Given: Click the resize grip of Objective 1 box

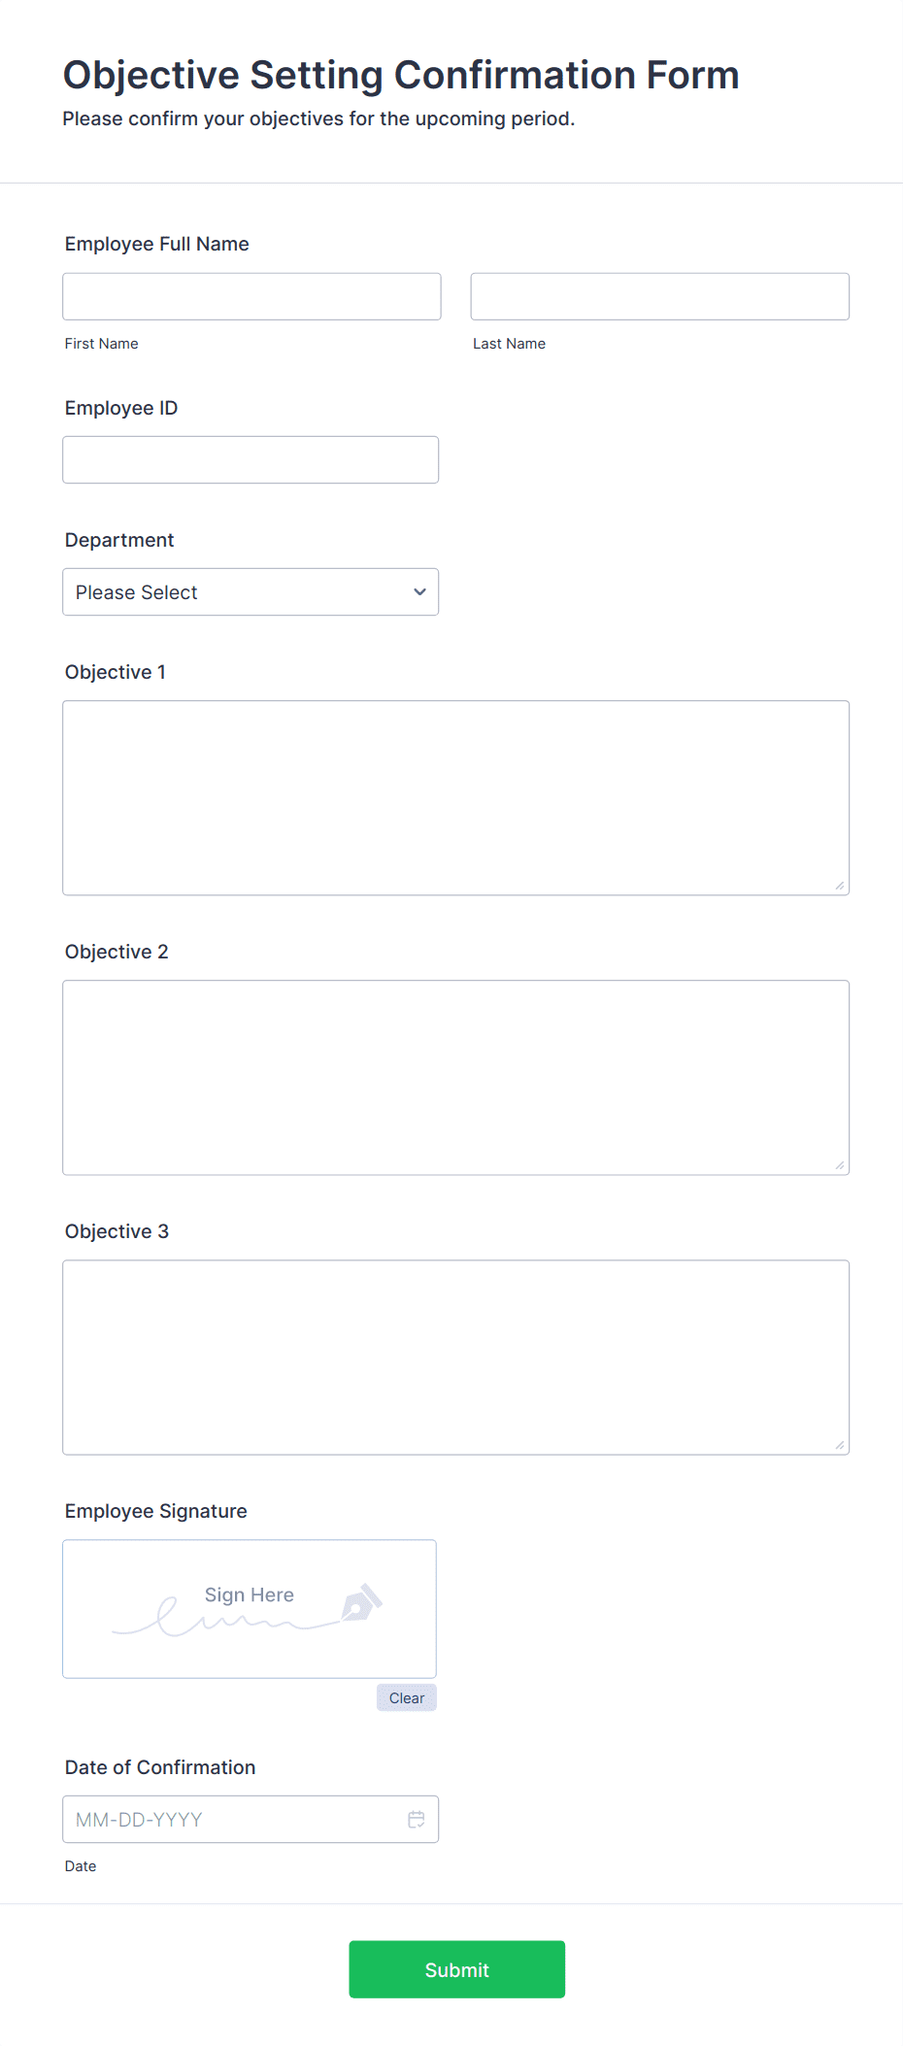Looking at the screenshot, I should tap(839, 885).
